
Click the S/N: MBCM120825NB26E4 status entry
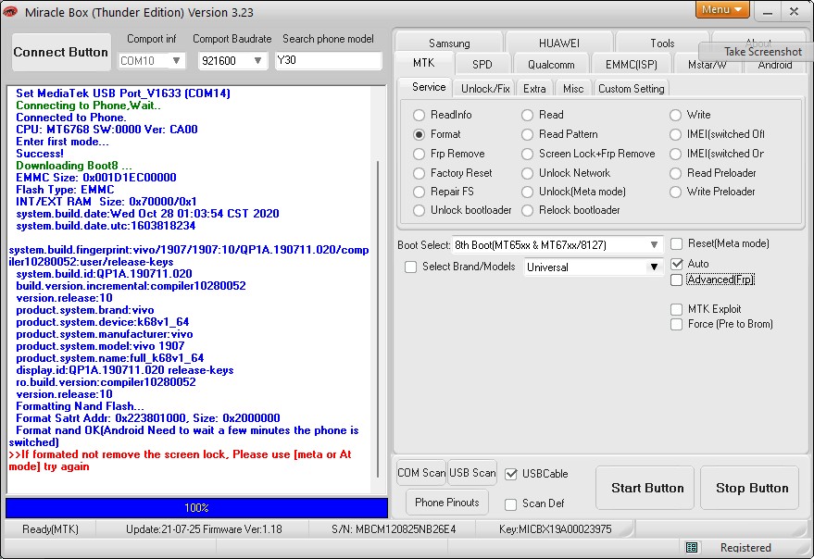pos(394,529)
